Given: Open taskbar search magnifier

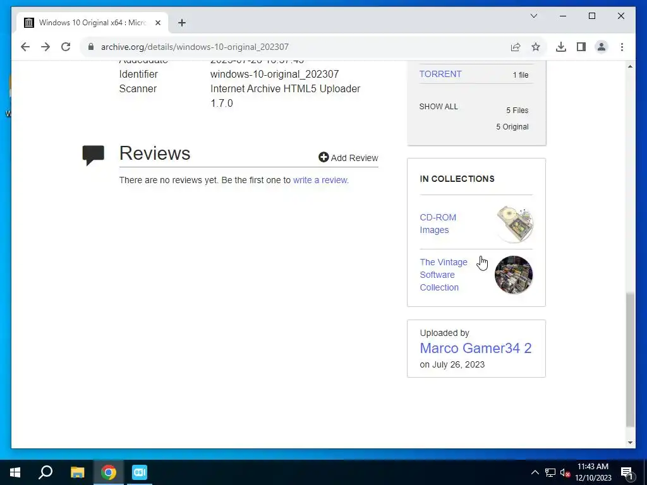Looking at the screenshot, I should [x=45, y=472].
